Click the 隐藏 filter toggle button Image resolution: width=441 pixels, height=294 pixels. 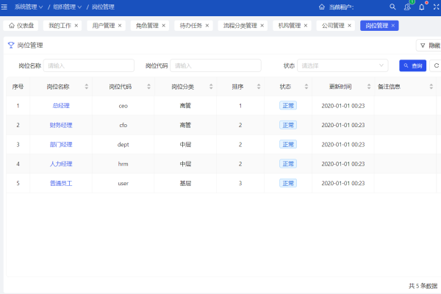pyautogui.click(x=429, y=46)
